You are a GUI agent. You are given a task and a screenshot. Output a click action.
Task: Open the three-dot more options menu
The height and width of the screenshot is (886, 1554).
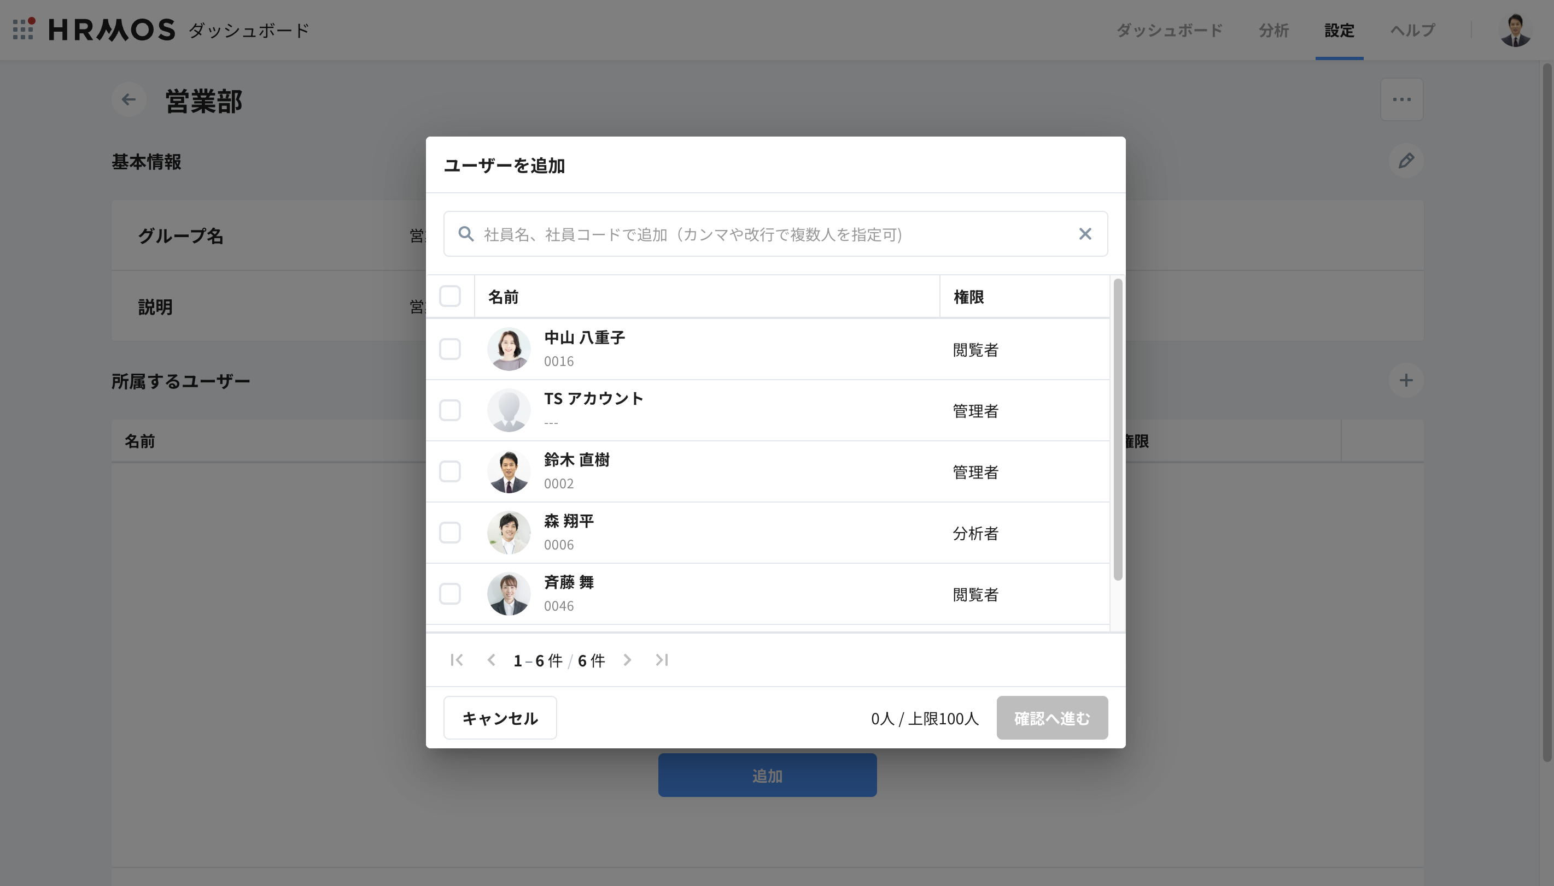(1401, 99)
